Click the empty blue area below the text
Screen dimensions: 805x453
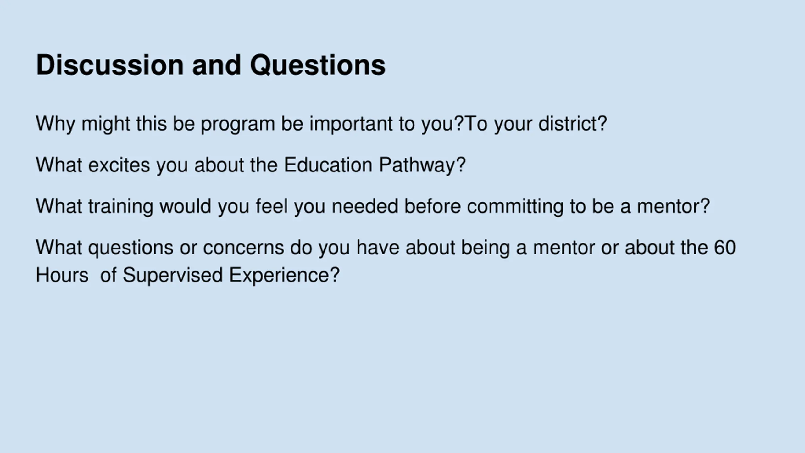(x=402, y=371)
